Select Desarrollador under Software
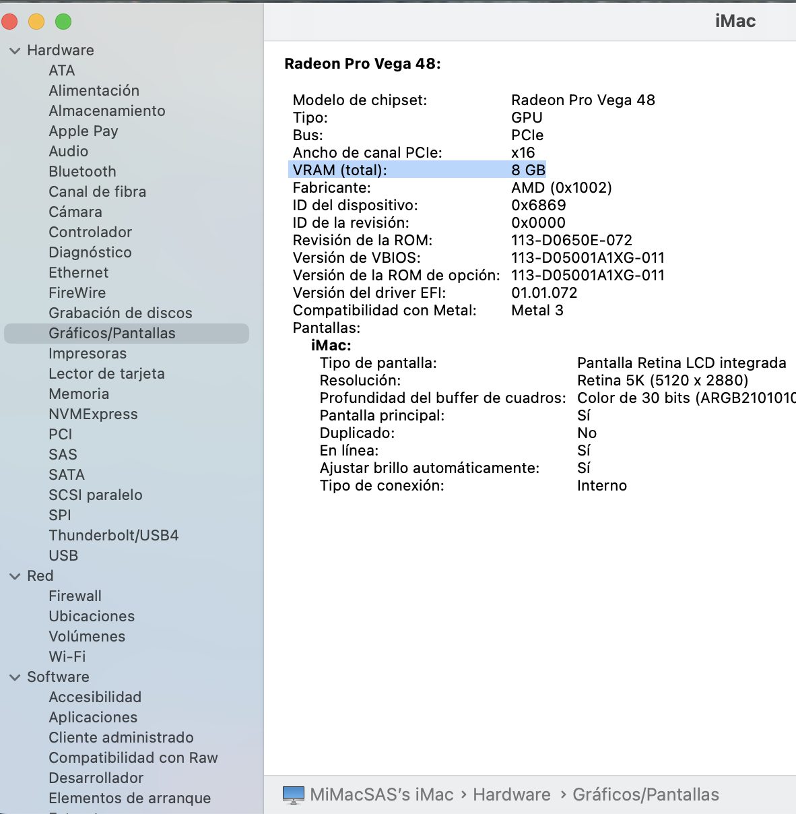 point(96,778)
